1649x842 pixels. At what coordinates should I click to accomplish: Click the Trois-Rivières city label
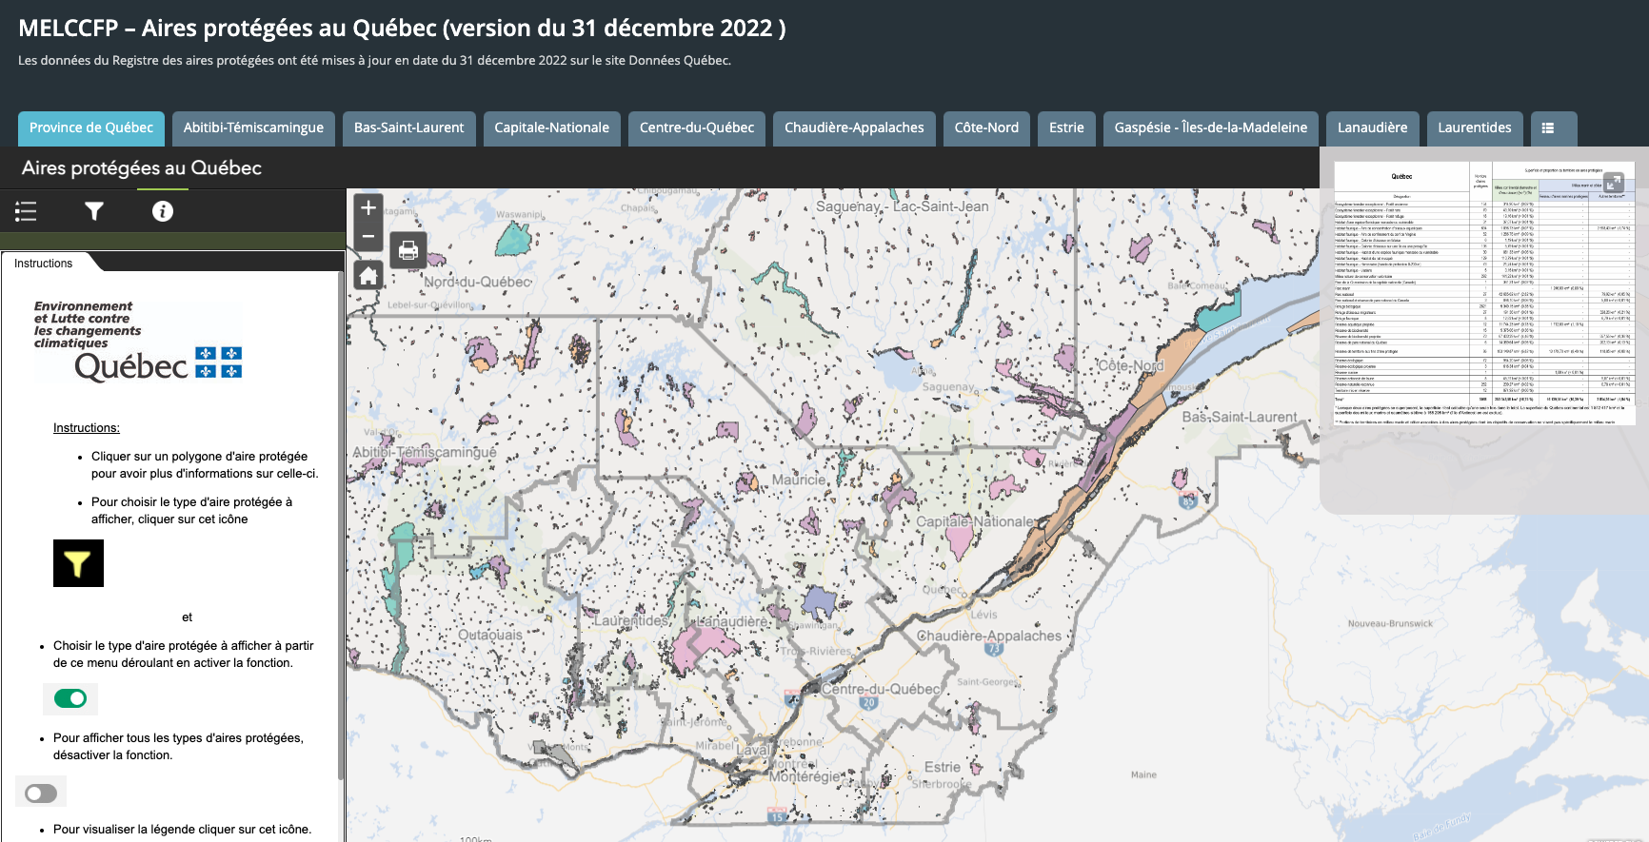[816, 652]
